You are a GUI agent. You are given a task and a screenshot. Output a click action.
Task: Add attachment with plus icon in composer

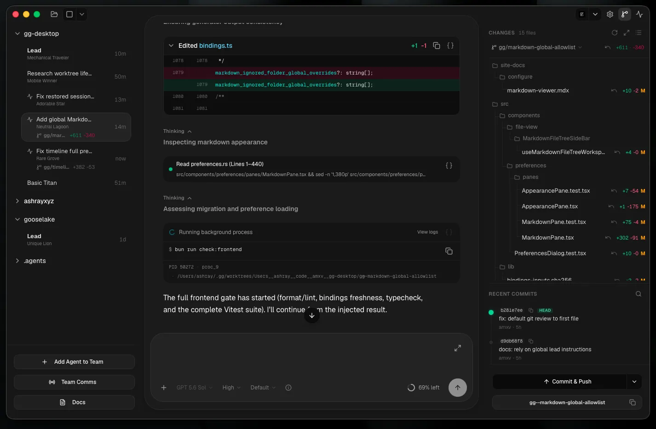pyautogui.click(x=164, y=388)
